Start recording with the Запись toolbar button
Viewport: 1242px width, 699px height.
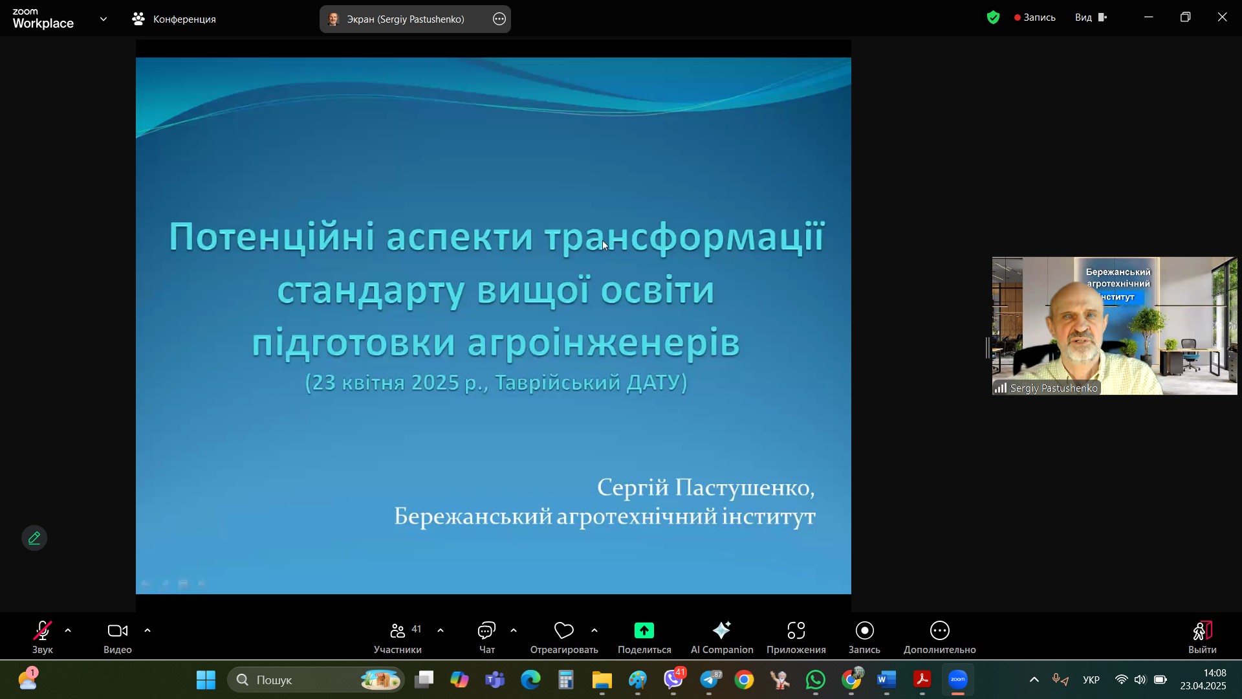(864, 637)
